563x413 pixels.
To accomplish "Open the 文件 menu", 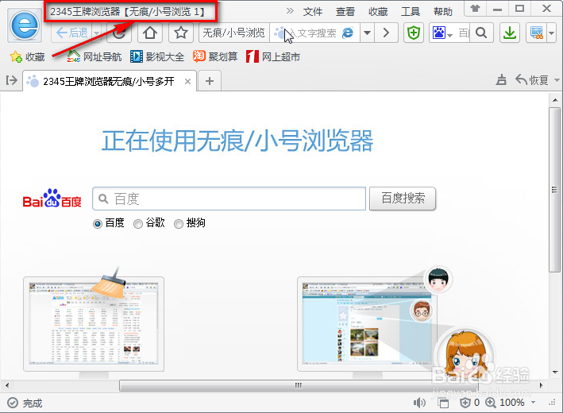I will click(313, 11).
